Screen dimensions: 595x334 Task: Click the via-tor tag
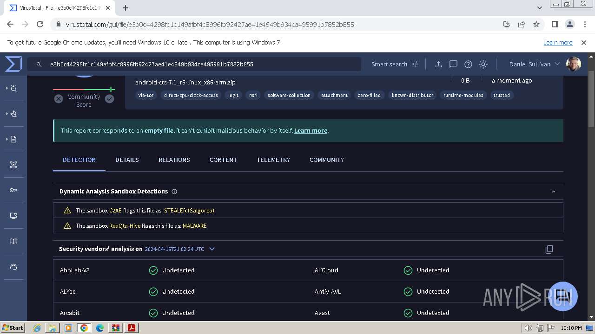[x=146, y=95]
